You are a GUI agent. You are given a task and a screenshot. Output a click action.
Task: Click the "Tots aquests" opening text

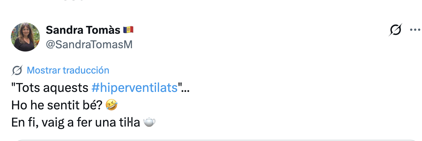[x=50, y=88]
